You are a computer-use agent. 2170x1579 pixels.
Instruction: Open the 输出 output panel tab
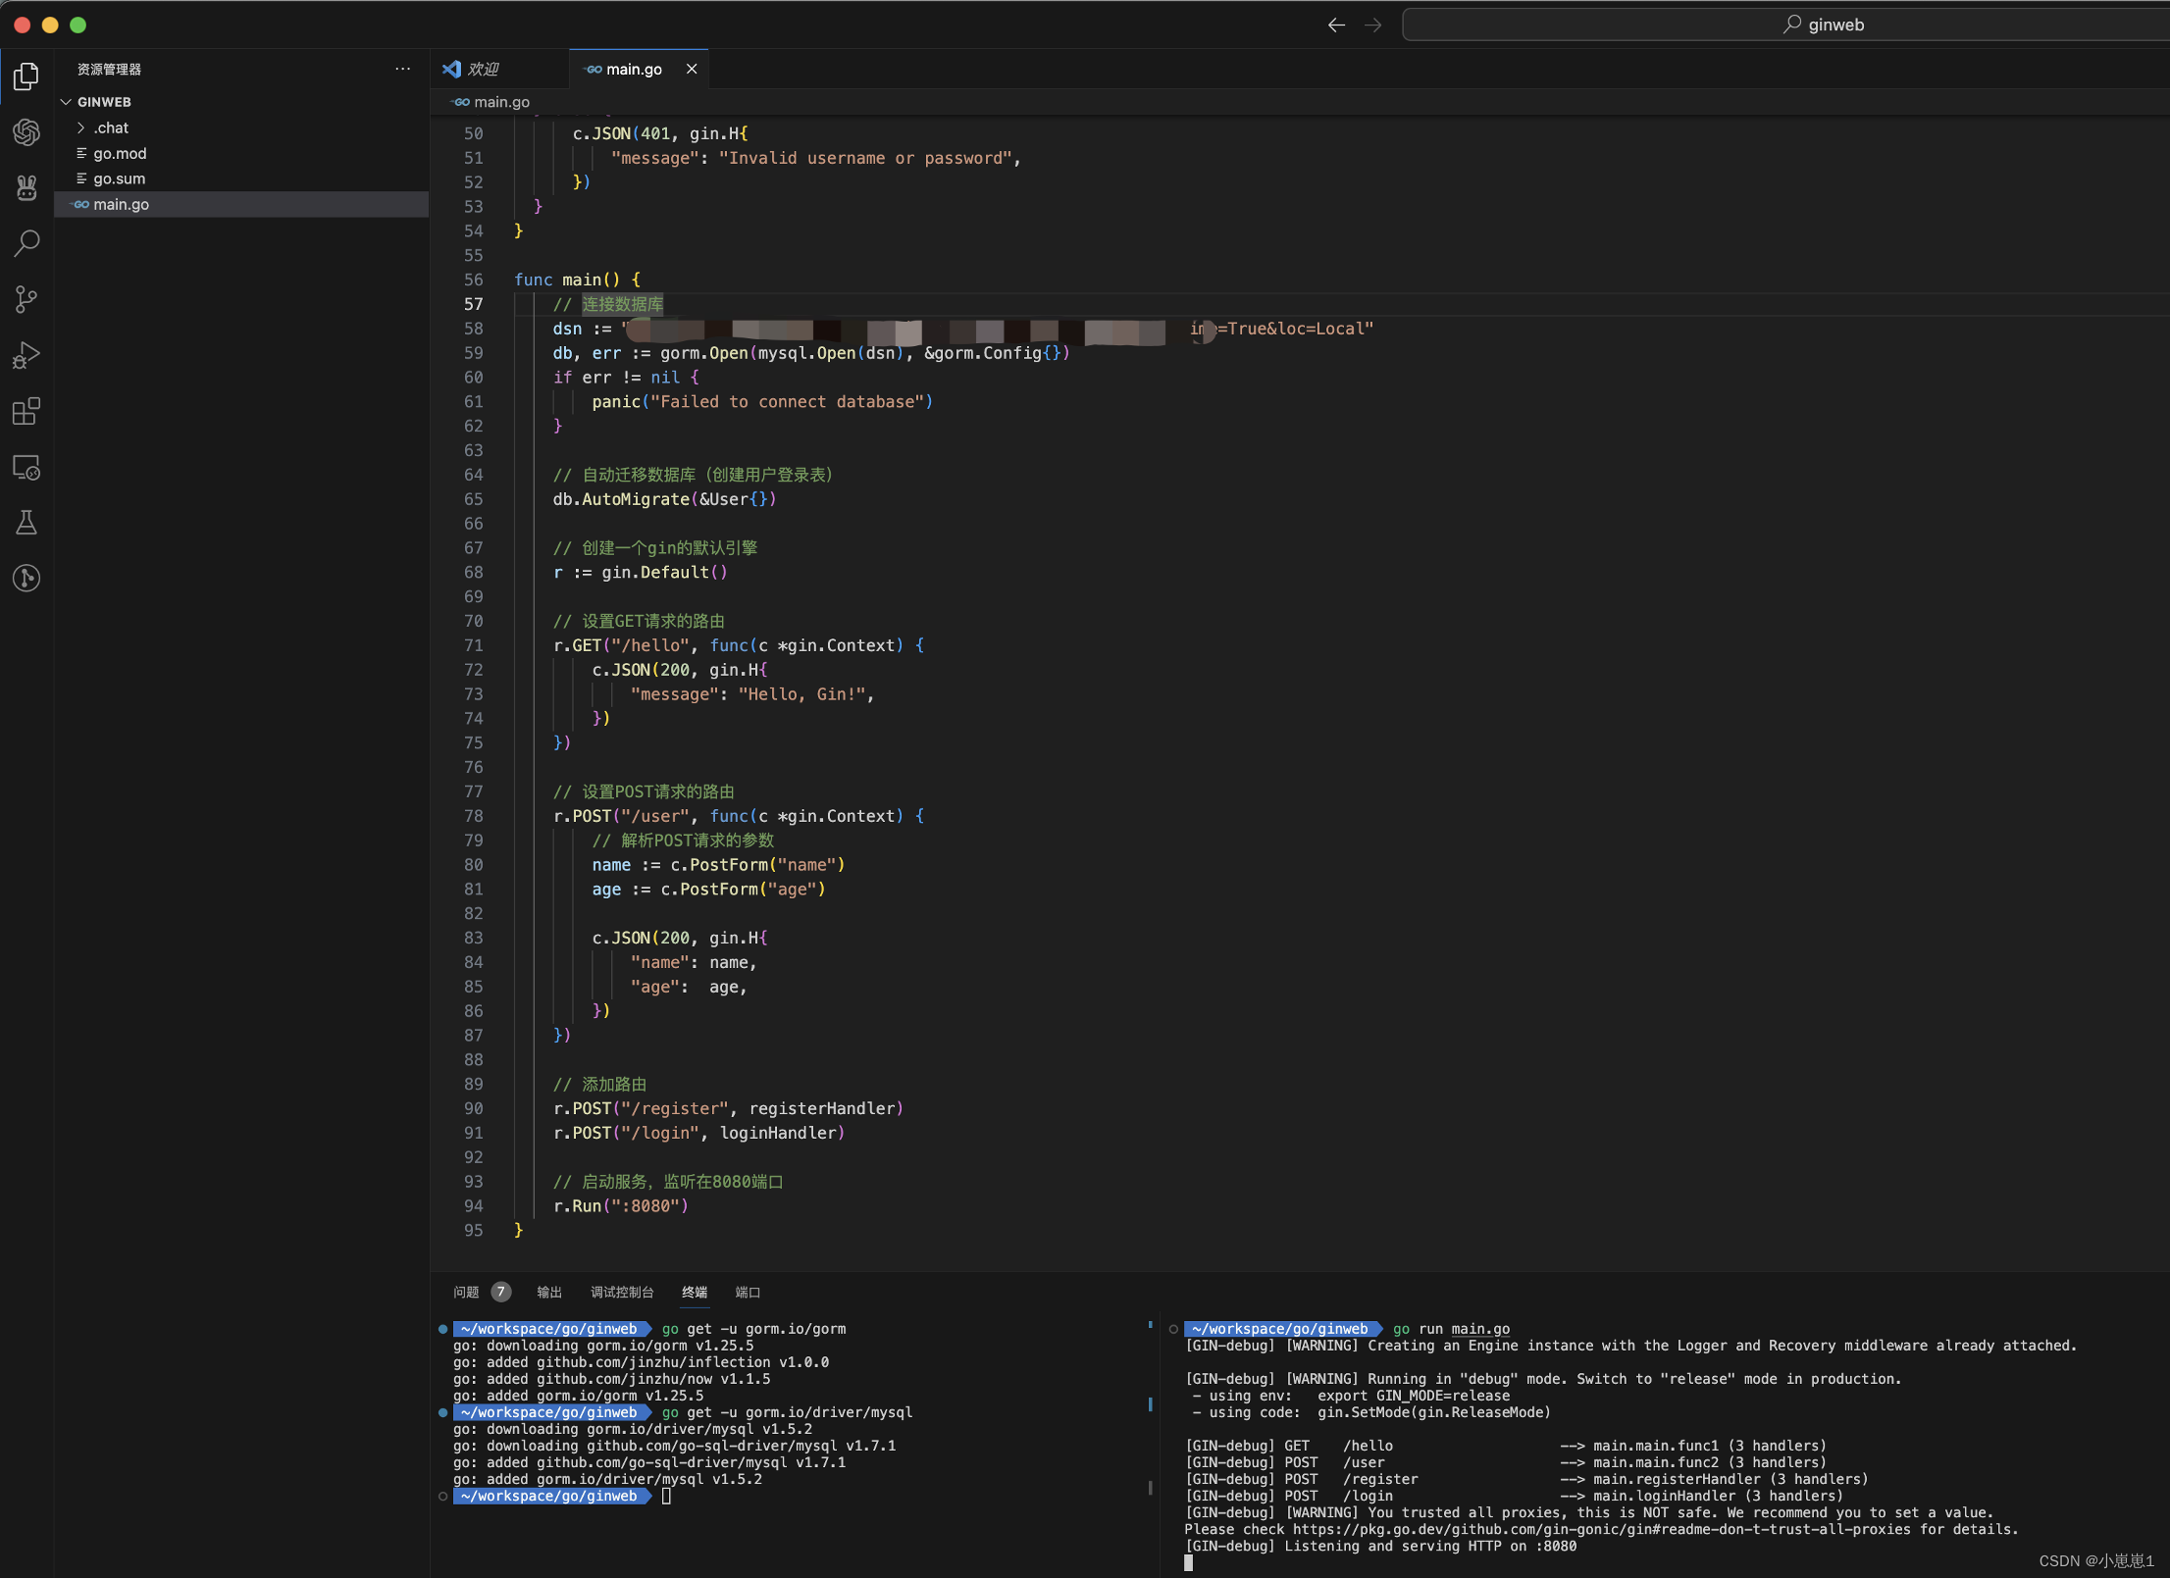(549, 1292)
